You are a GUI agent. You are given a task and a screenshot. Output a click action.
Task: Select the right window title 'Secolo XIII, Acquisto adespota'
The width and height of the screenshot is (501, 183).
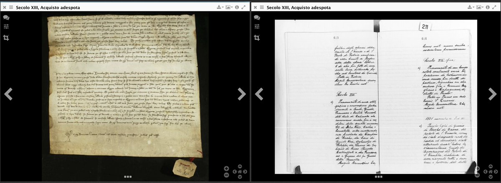coord(299,8)
